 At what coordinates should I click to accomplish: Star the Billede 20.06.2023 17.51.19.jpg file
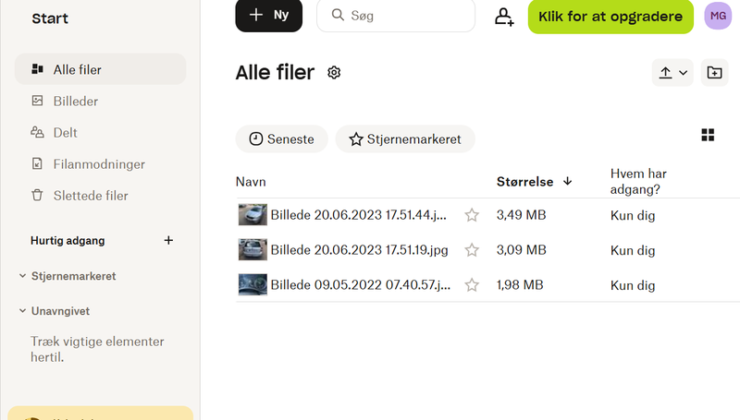click(472, 250)
